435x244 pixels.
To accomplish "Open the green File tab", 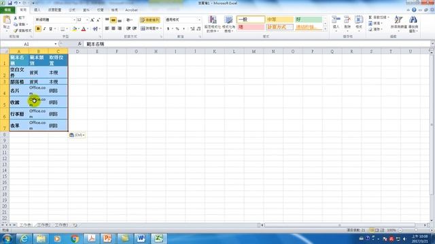I will [x=7, y=10].
